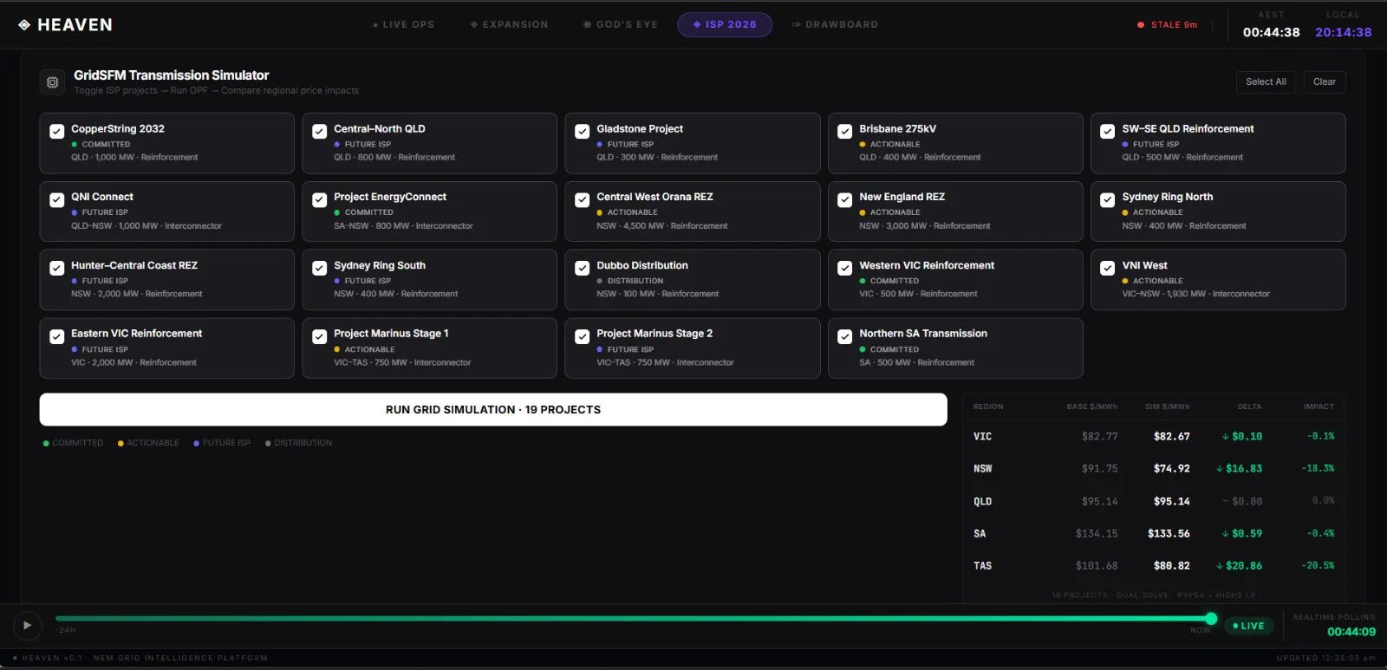Image resolution: width=1387 pixels, height=670 pixels.
Task: Click the Select All button
Action: tap(1266, 82)
